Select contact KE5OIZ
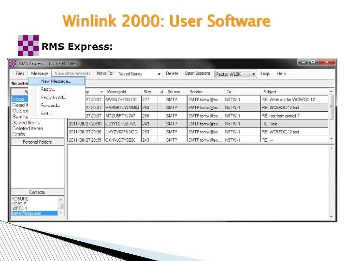The image size is (348, 261). coord(19,204)
